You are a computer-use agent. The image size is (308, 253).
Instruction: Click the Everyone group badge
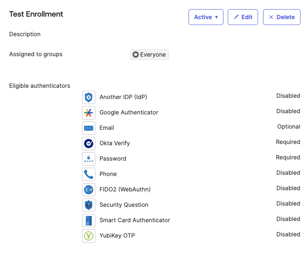coord(149,55)
